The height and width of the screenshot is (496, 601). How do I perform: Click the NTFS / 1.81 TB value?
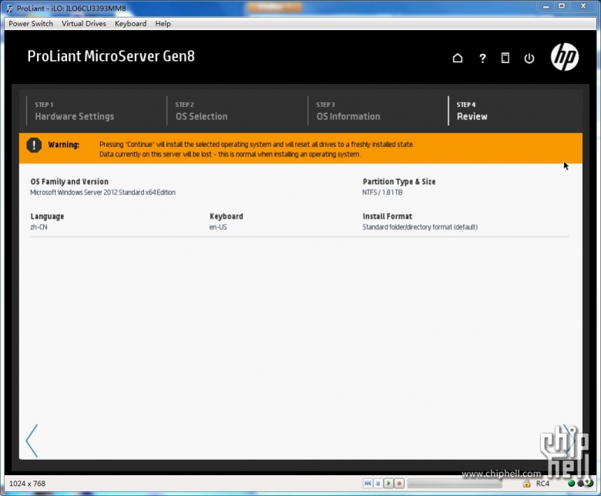click(382, 193)
